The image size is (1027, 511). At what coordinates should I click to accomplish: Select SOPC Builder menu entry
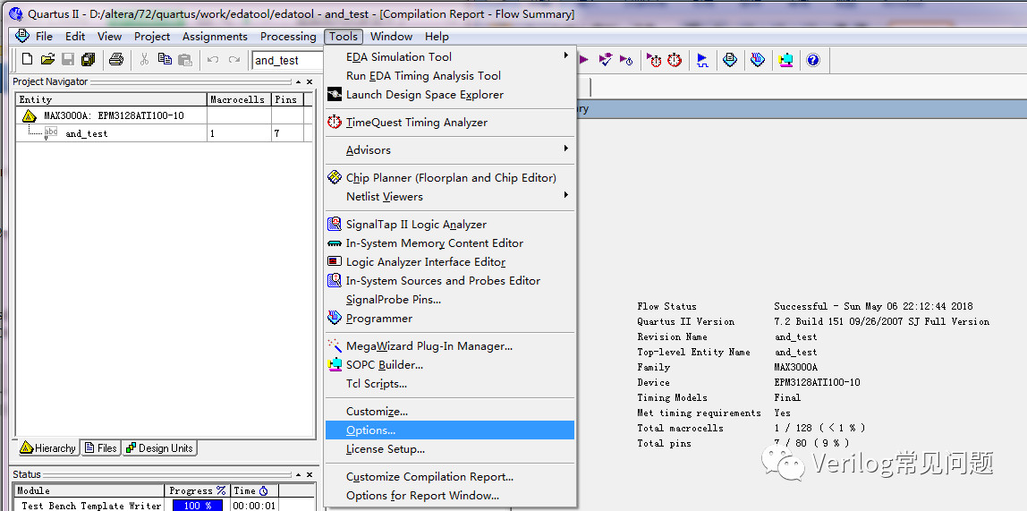coord(450,365)
